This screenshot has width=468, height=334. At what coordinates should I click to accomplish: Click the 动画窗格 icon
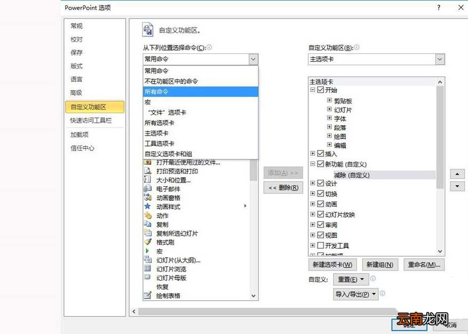(147, 197)
